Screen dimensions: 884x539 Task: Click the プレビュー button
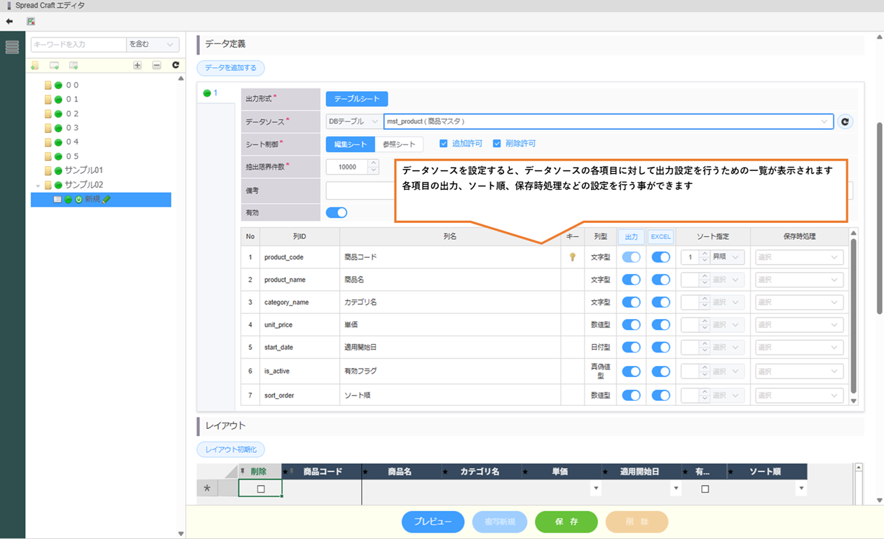click(x=433, y=522)
